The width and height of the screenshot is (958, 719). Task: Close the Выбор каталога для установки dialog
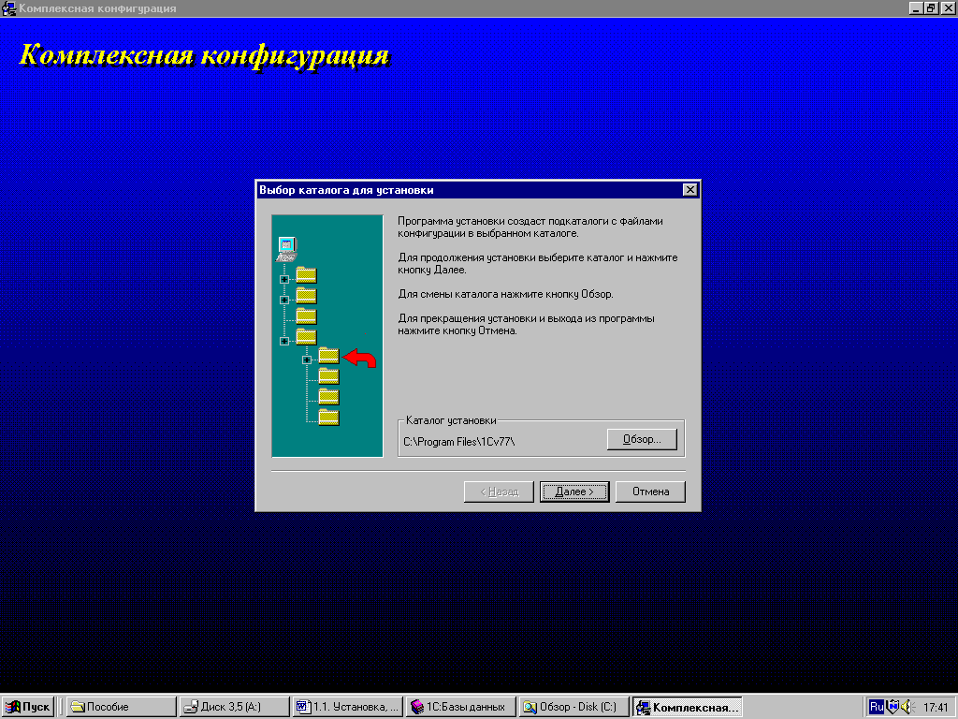point(689,189)
